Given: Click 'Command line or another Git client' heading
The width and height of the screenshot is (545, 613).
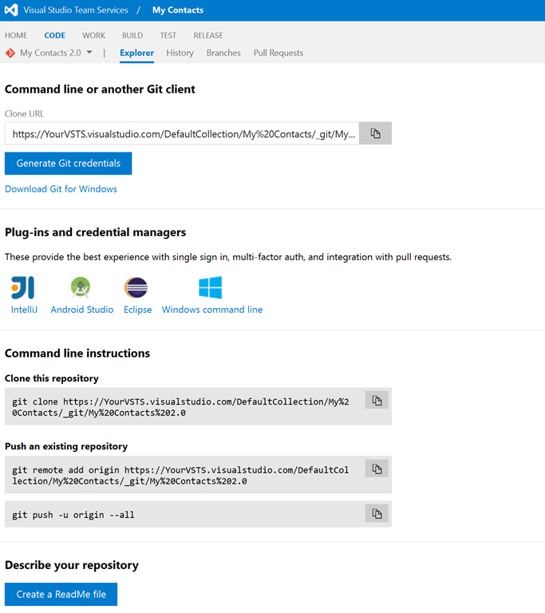Looking at the screenshot, I should 100,89.
